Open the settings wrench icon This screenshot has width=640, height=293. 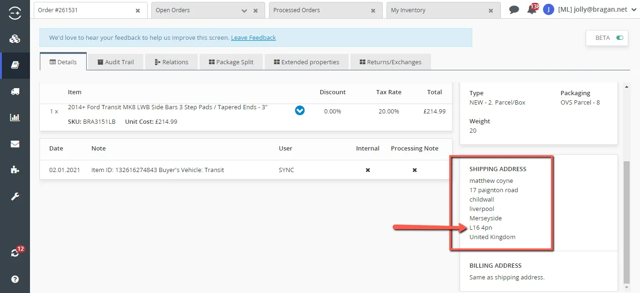(x=15, y=196)
